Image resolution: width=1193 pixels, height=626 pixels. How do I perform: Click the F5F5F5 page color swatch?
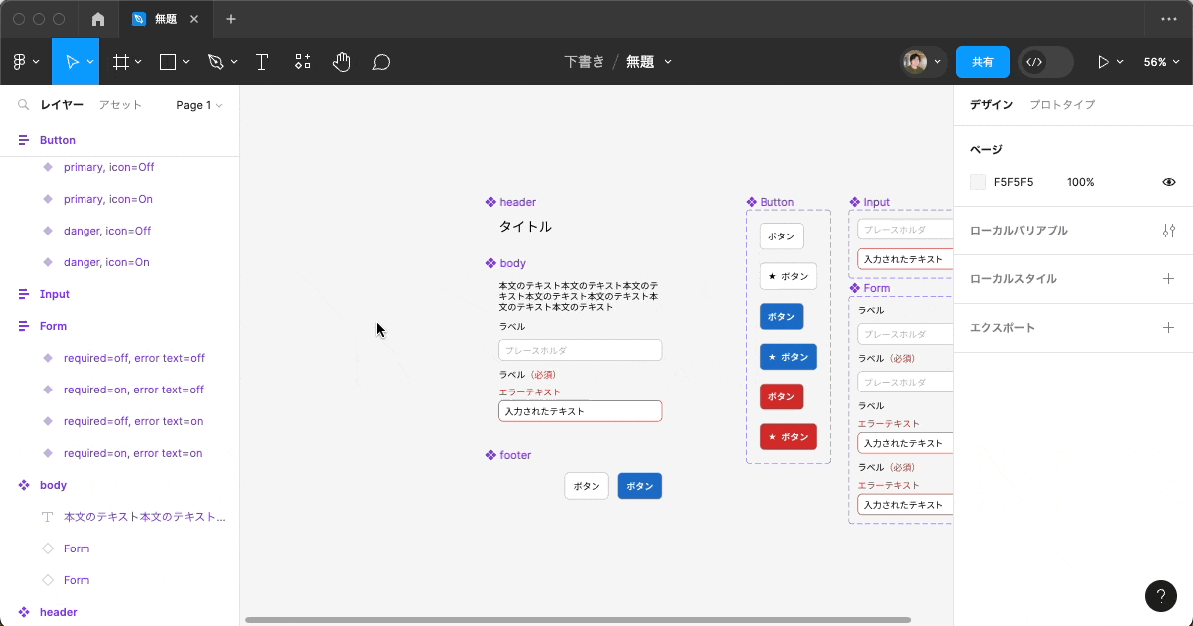tap(978, 182)
